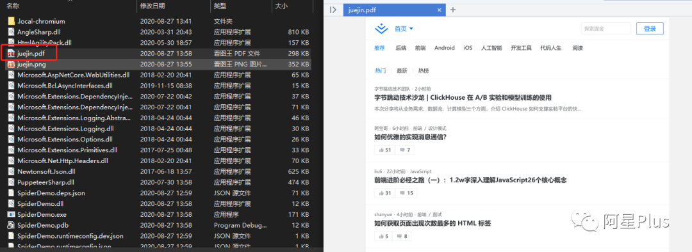Select the 代码人生 category tab
Image resolution: width=692 pixels, height=252 pixels.
tap(551, 48)
